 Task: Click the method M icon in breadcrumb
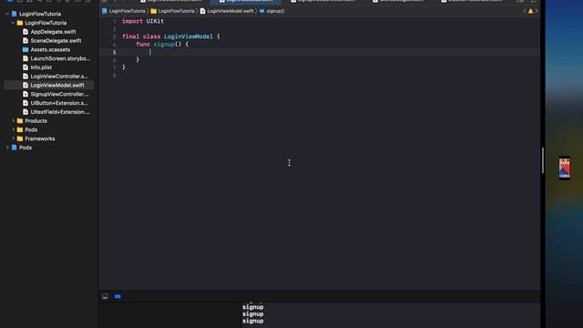tap(261, 11)
